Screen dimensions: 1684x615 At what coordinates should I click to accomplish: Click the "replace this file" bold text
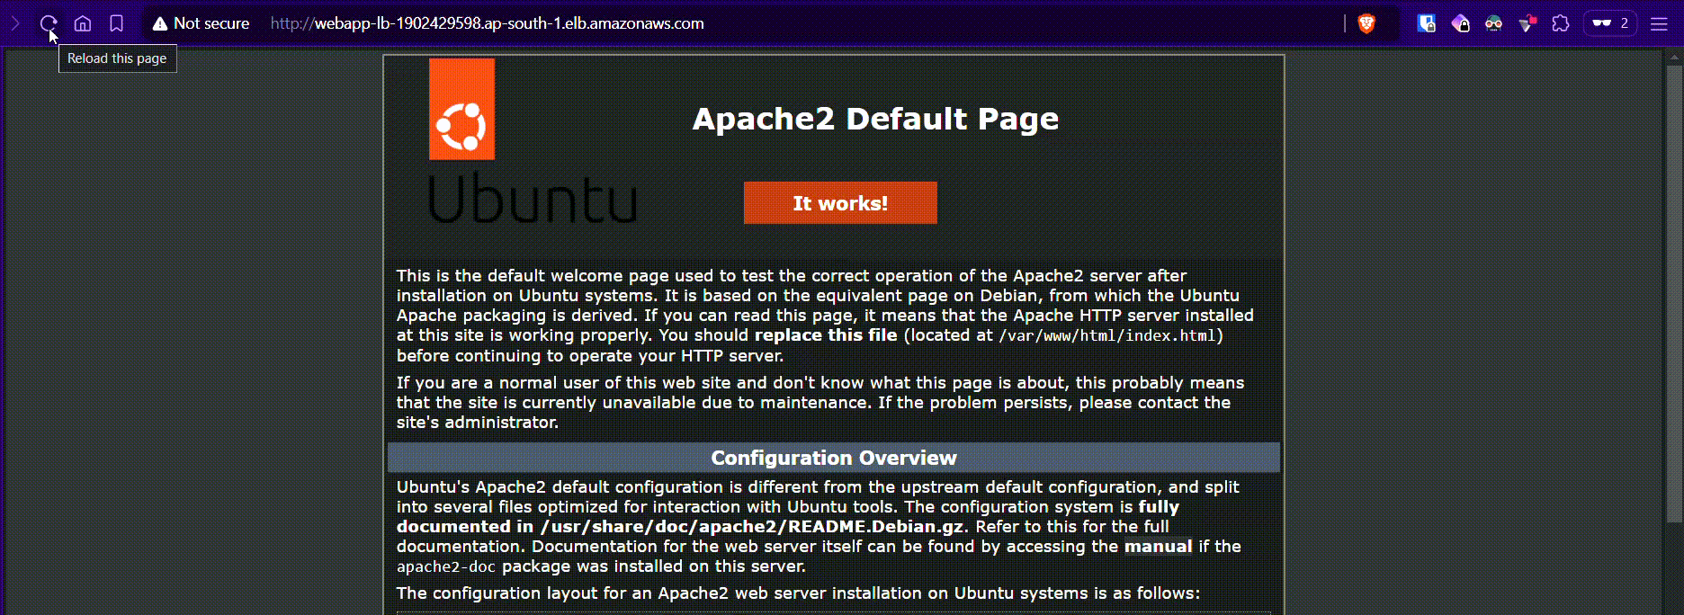tap(826, 335)
